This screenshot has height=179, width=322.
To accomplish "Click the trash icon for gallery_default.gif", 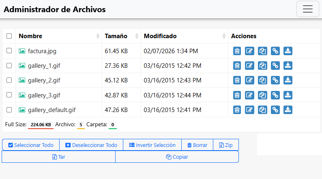I will pyautogui.click(x=237, y=110).
